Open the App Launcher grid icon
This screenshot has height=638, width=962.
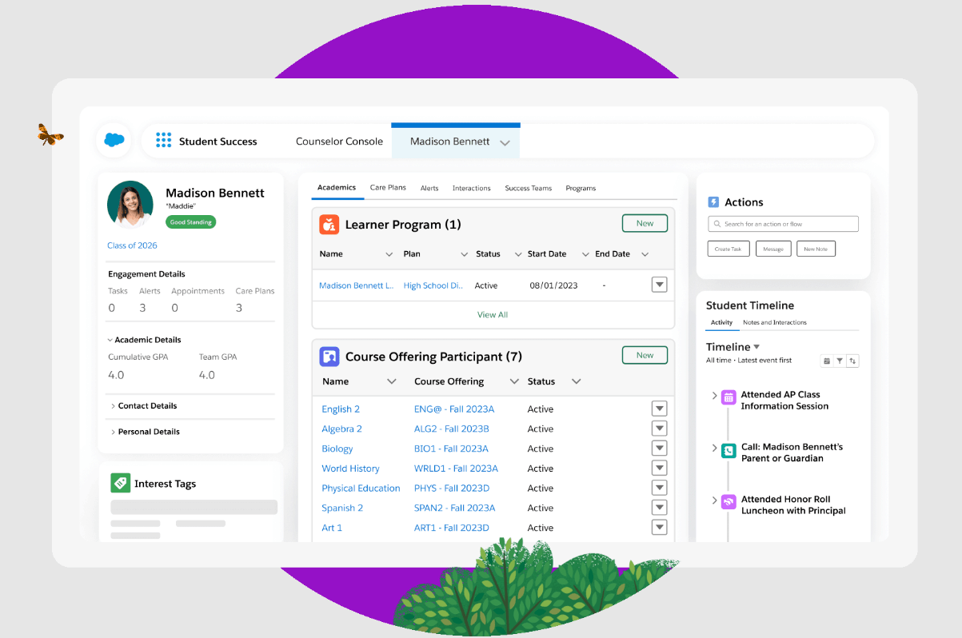[163, 141]
